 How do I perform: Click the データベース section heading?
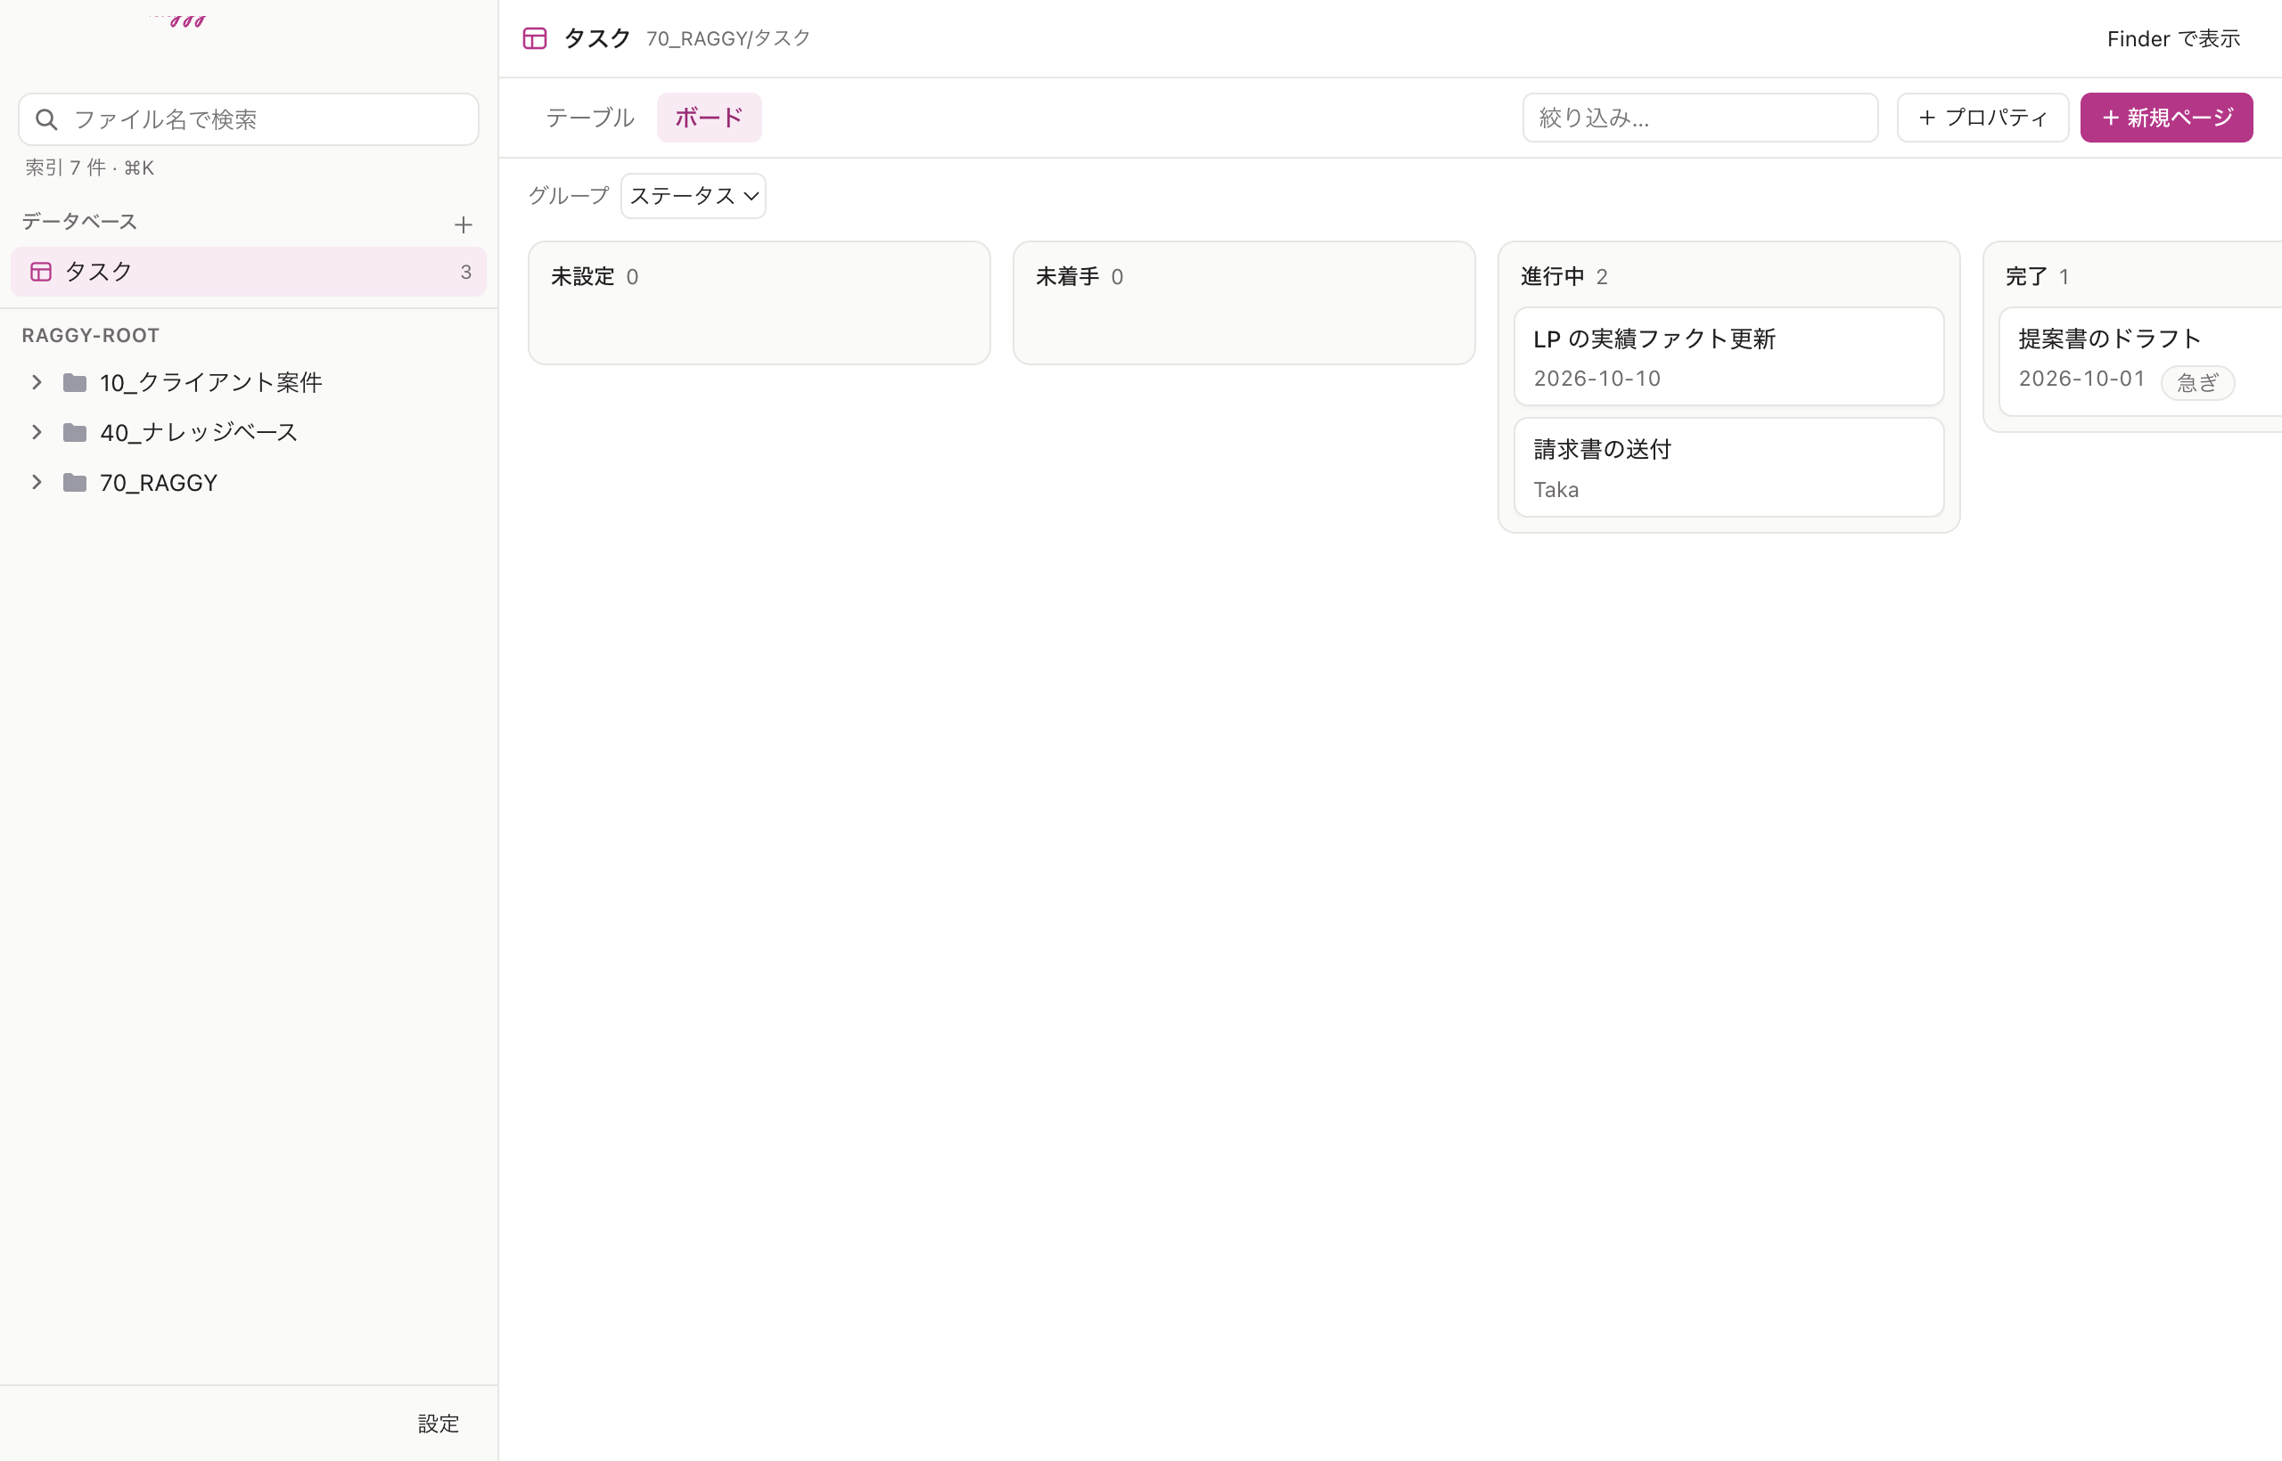point(79,222)
